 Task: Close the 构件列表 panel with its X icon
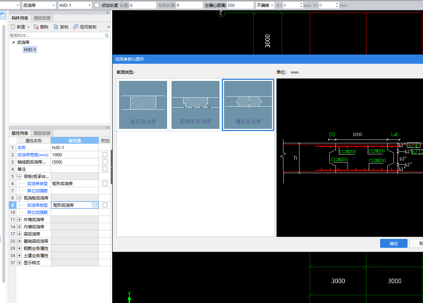(108, 13)
